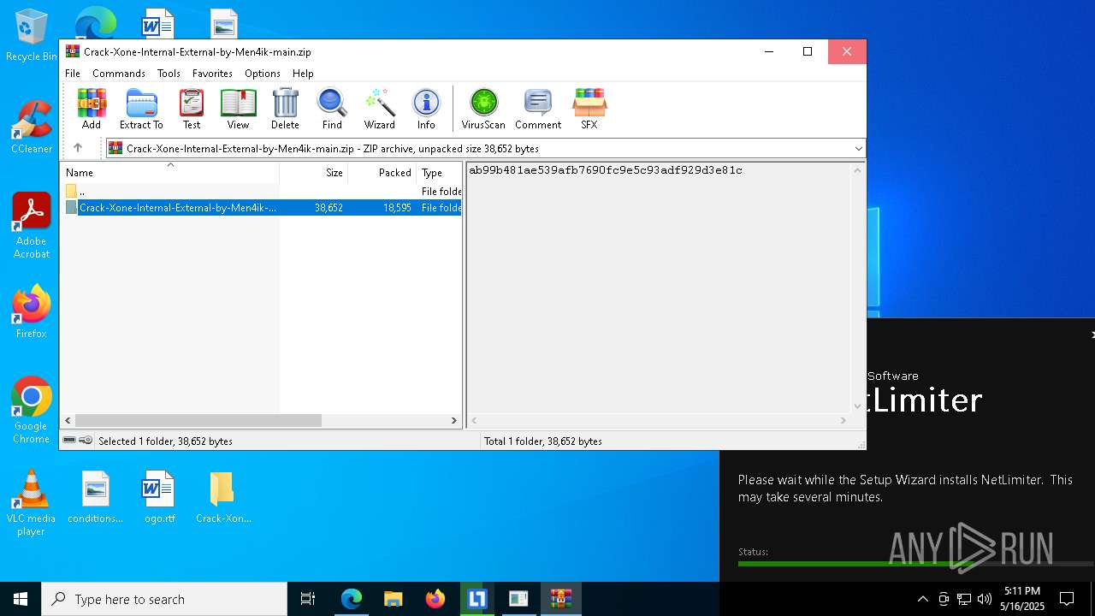The image size is (1095, 616).
Task: Click the taskbar search box
Action: pyautogui.click(x=164, y=599)
